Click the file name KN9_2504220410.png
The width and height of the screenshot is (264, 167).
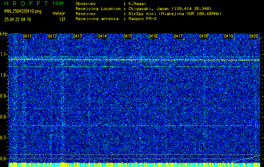click(x=23, y=11)
